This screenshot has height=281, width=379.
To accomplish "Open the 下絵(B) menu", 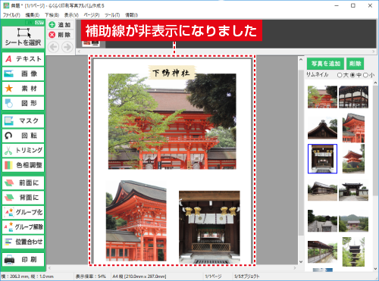I will [52, 15].
